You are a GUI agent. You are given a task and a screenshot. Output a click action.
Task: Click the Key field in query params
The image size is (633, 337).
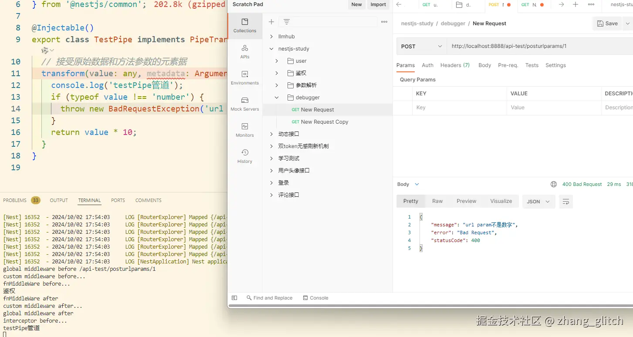(x=460, y=108)
